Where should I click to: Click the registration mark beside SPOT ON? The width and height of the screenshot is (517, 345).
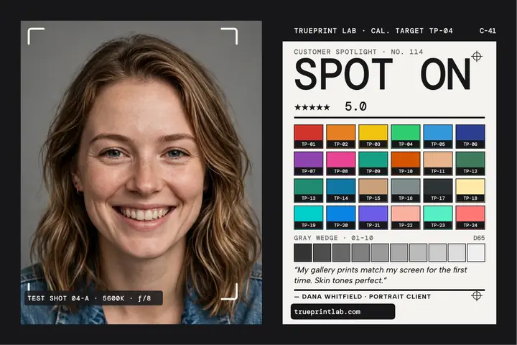click(477, 57)
